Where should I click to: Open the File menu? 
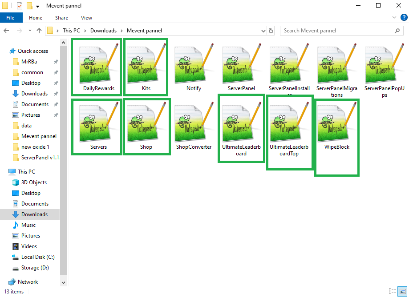point(10,18)
